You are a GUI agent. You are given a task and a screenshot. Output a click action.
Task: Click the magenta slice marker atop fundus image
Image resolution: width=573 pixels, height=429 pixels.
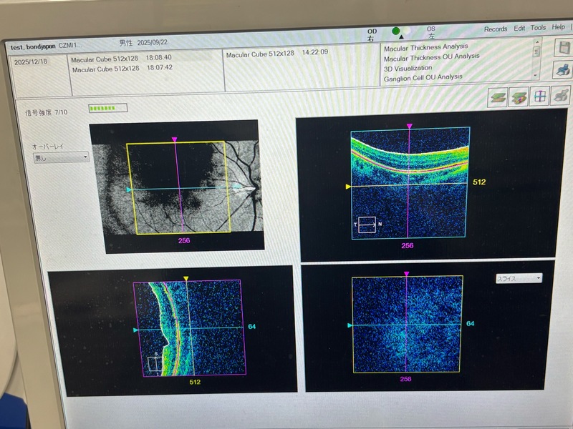(175, 140)
